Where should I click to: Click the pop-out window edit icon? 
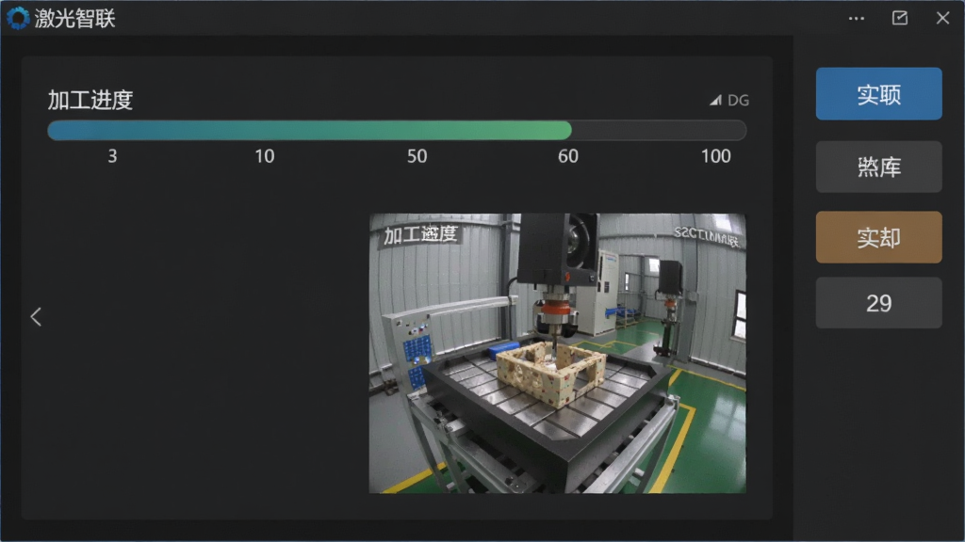[x=900, y=18]
